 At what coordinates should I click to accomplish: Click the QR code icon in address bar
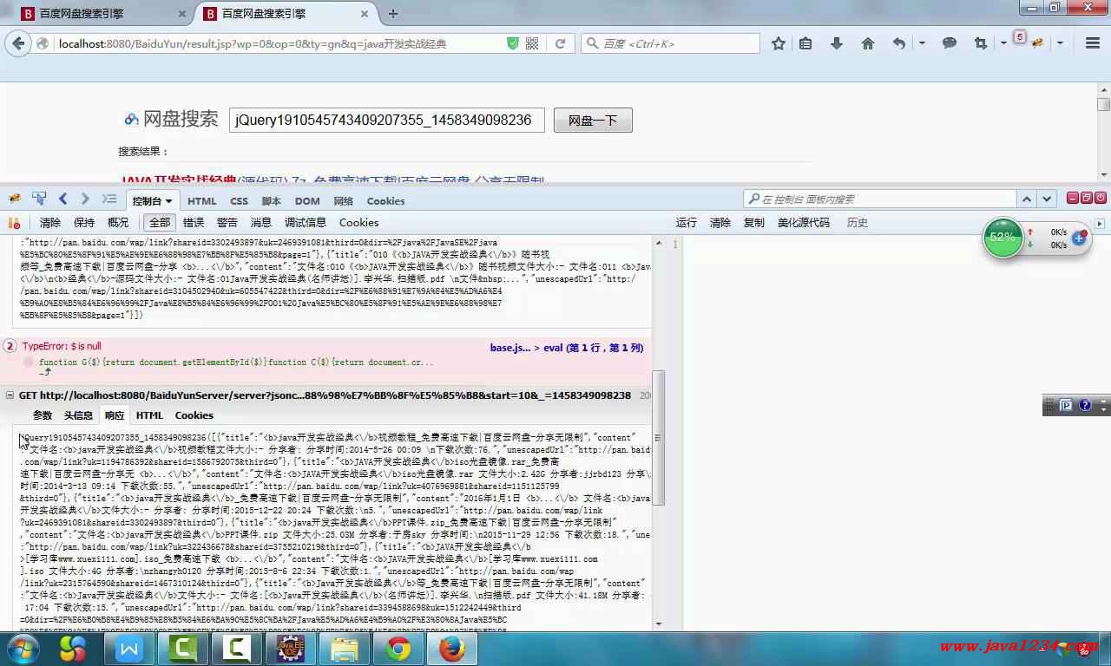532,43
